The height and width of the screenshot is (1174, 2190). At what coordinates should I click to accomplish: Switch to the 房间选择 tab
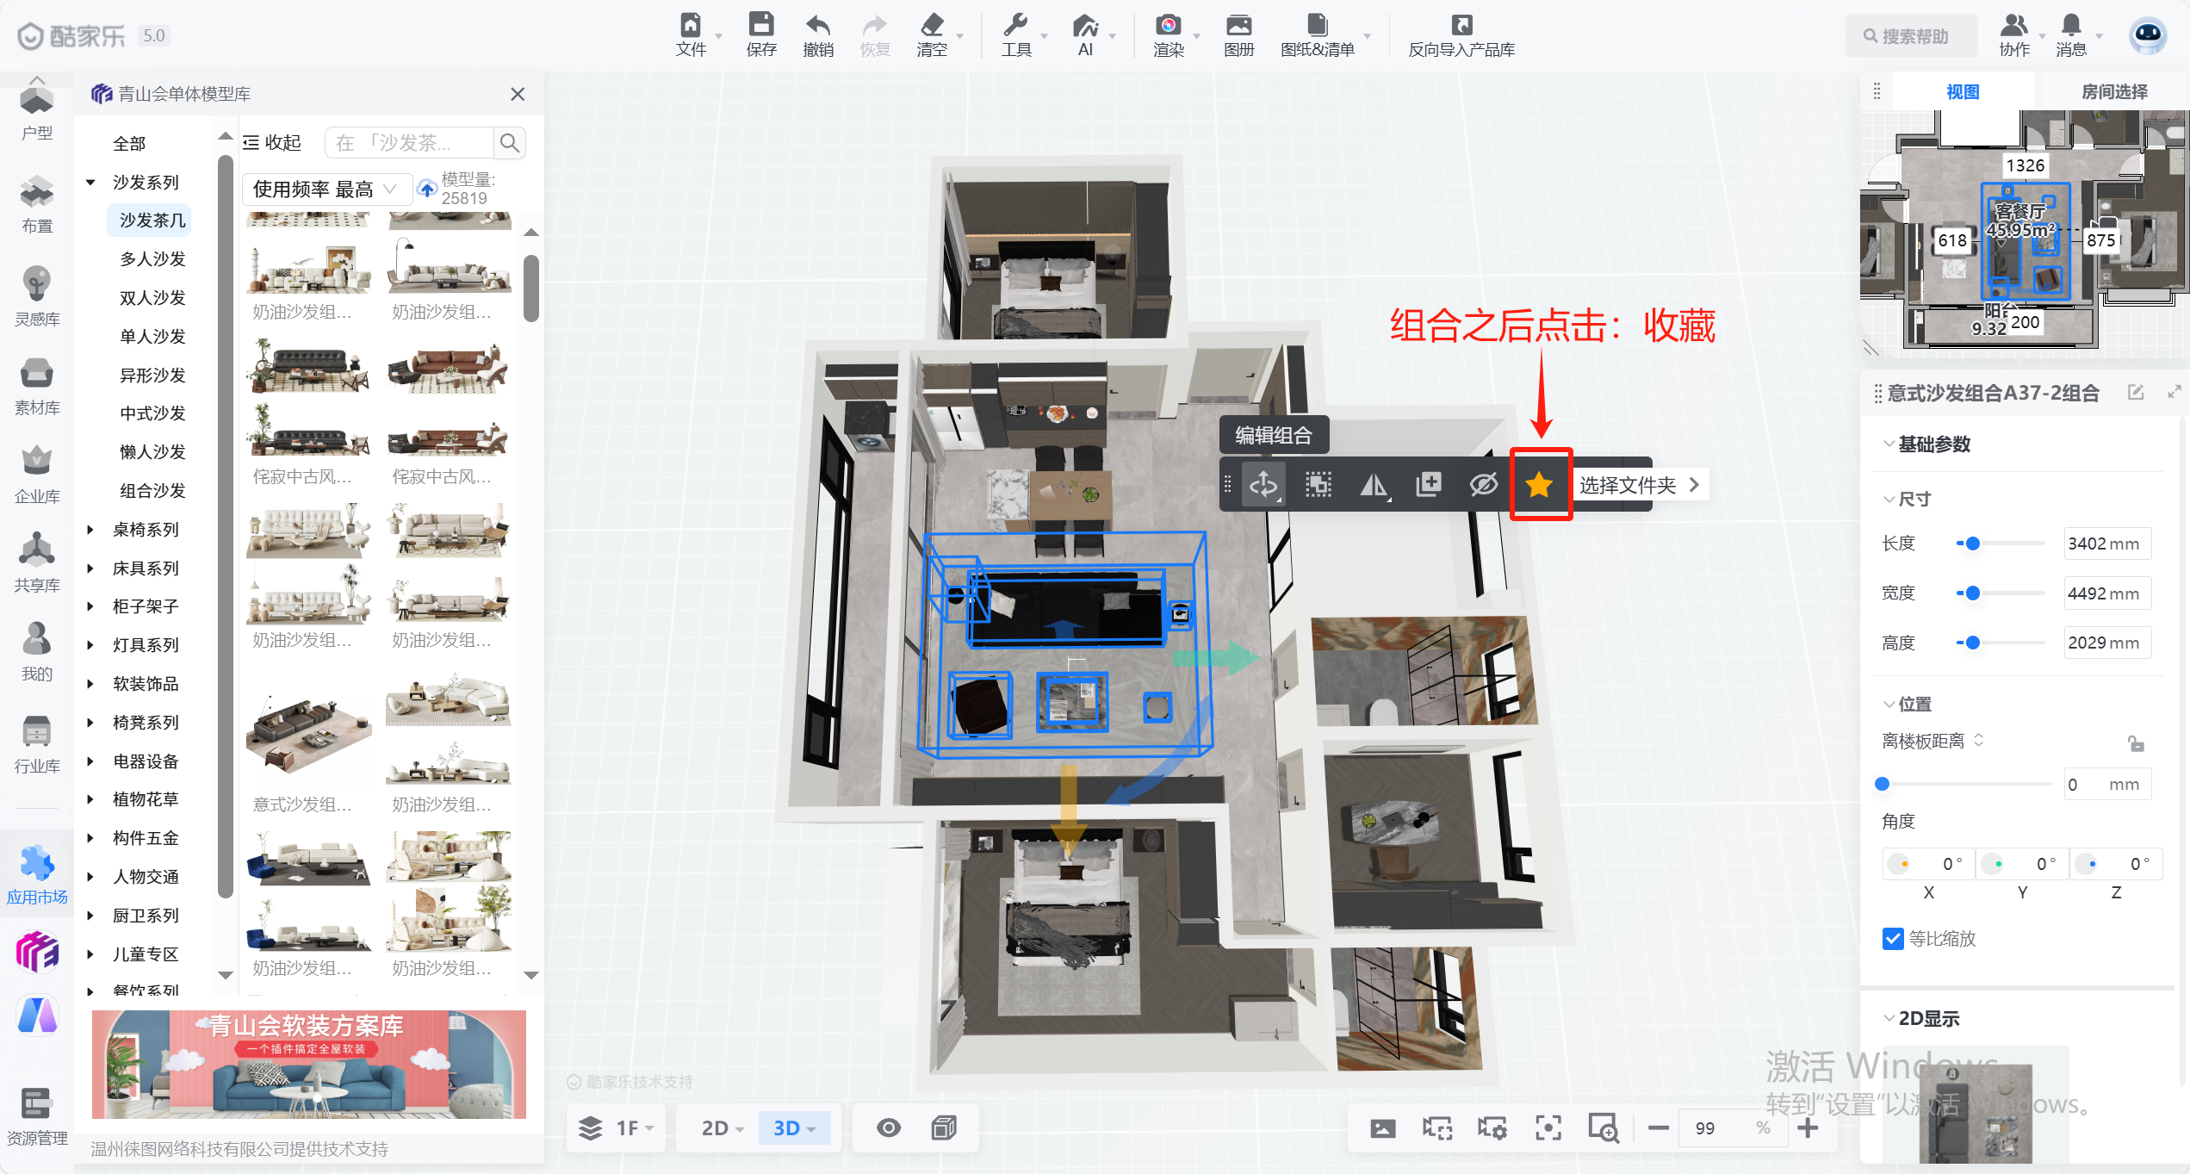pos(2113,92)
